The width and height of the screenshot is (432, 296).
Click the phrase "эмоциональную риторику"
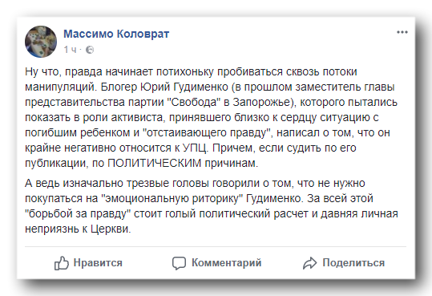tap(172, 199)
